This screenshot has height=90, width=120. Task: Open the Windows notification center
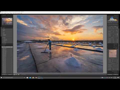pos(118,77)
